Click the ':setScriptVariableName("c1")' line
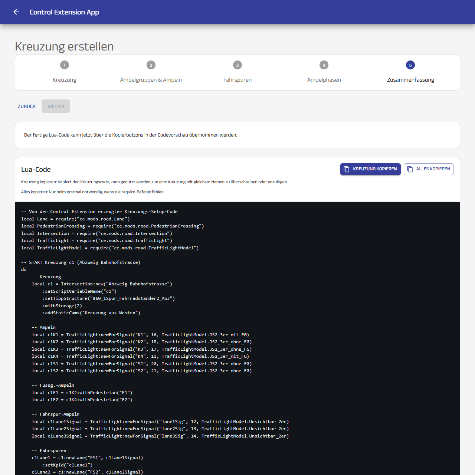Screen dimensions: 475x475 click(79, 291)
